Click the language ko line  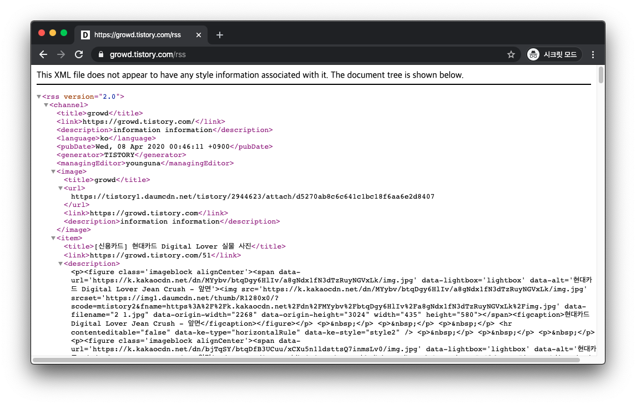[x=106, y=138]
